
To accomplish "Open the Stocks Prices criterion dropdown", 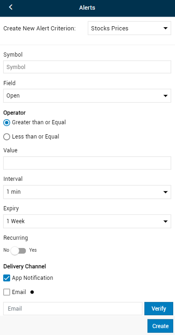I will [x=129, y=28].
